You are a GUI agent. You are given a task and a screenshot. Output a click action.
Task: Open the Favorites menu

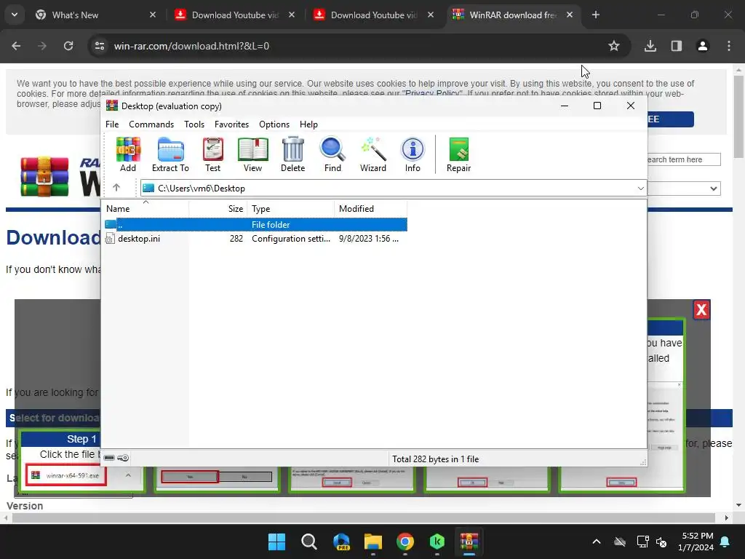(x=231, y=124)
